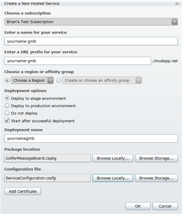Click the Add Certificate button

point(23,191)
